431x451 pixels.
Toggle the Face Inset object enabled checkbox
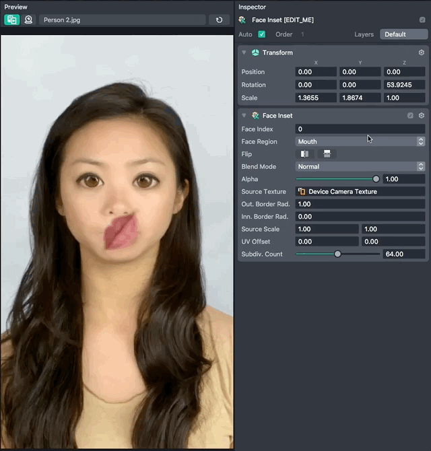(x=422, y=20)
